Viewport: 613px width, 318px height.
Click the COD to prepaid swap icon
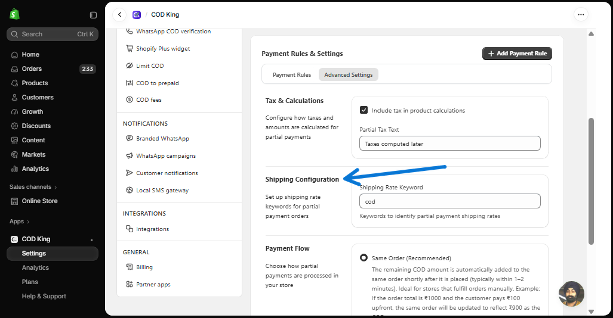[x=130, y=83]
